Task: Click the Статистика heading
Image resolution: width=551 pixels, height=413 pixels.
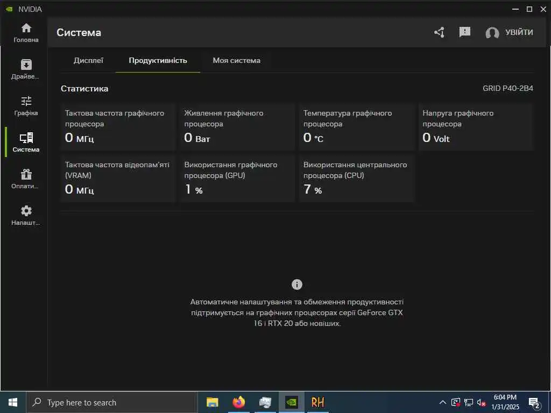Action: coord(84,89)
